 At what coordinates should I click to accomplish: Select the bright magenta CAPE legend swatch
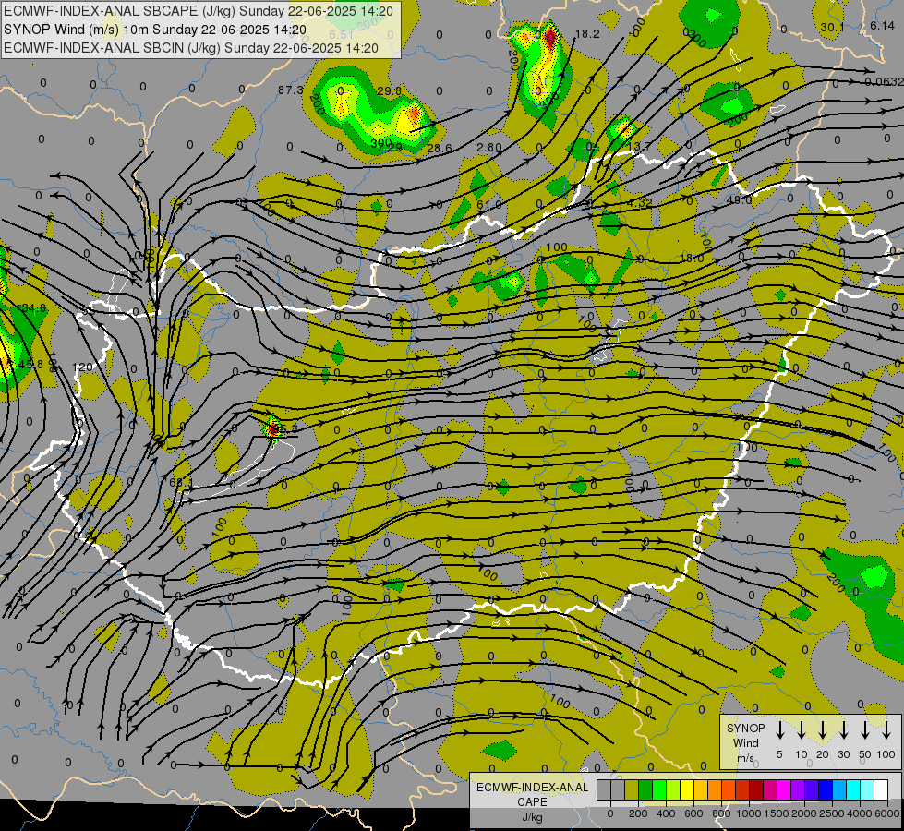[784, 790]
